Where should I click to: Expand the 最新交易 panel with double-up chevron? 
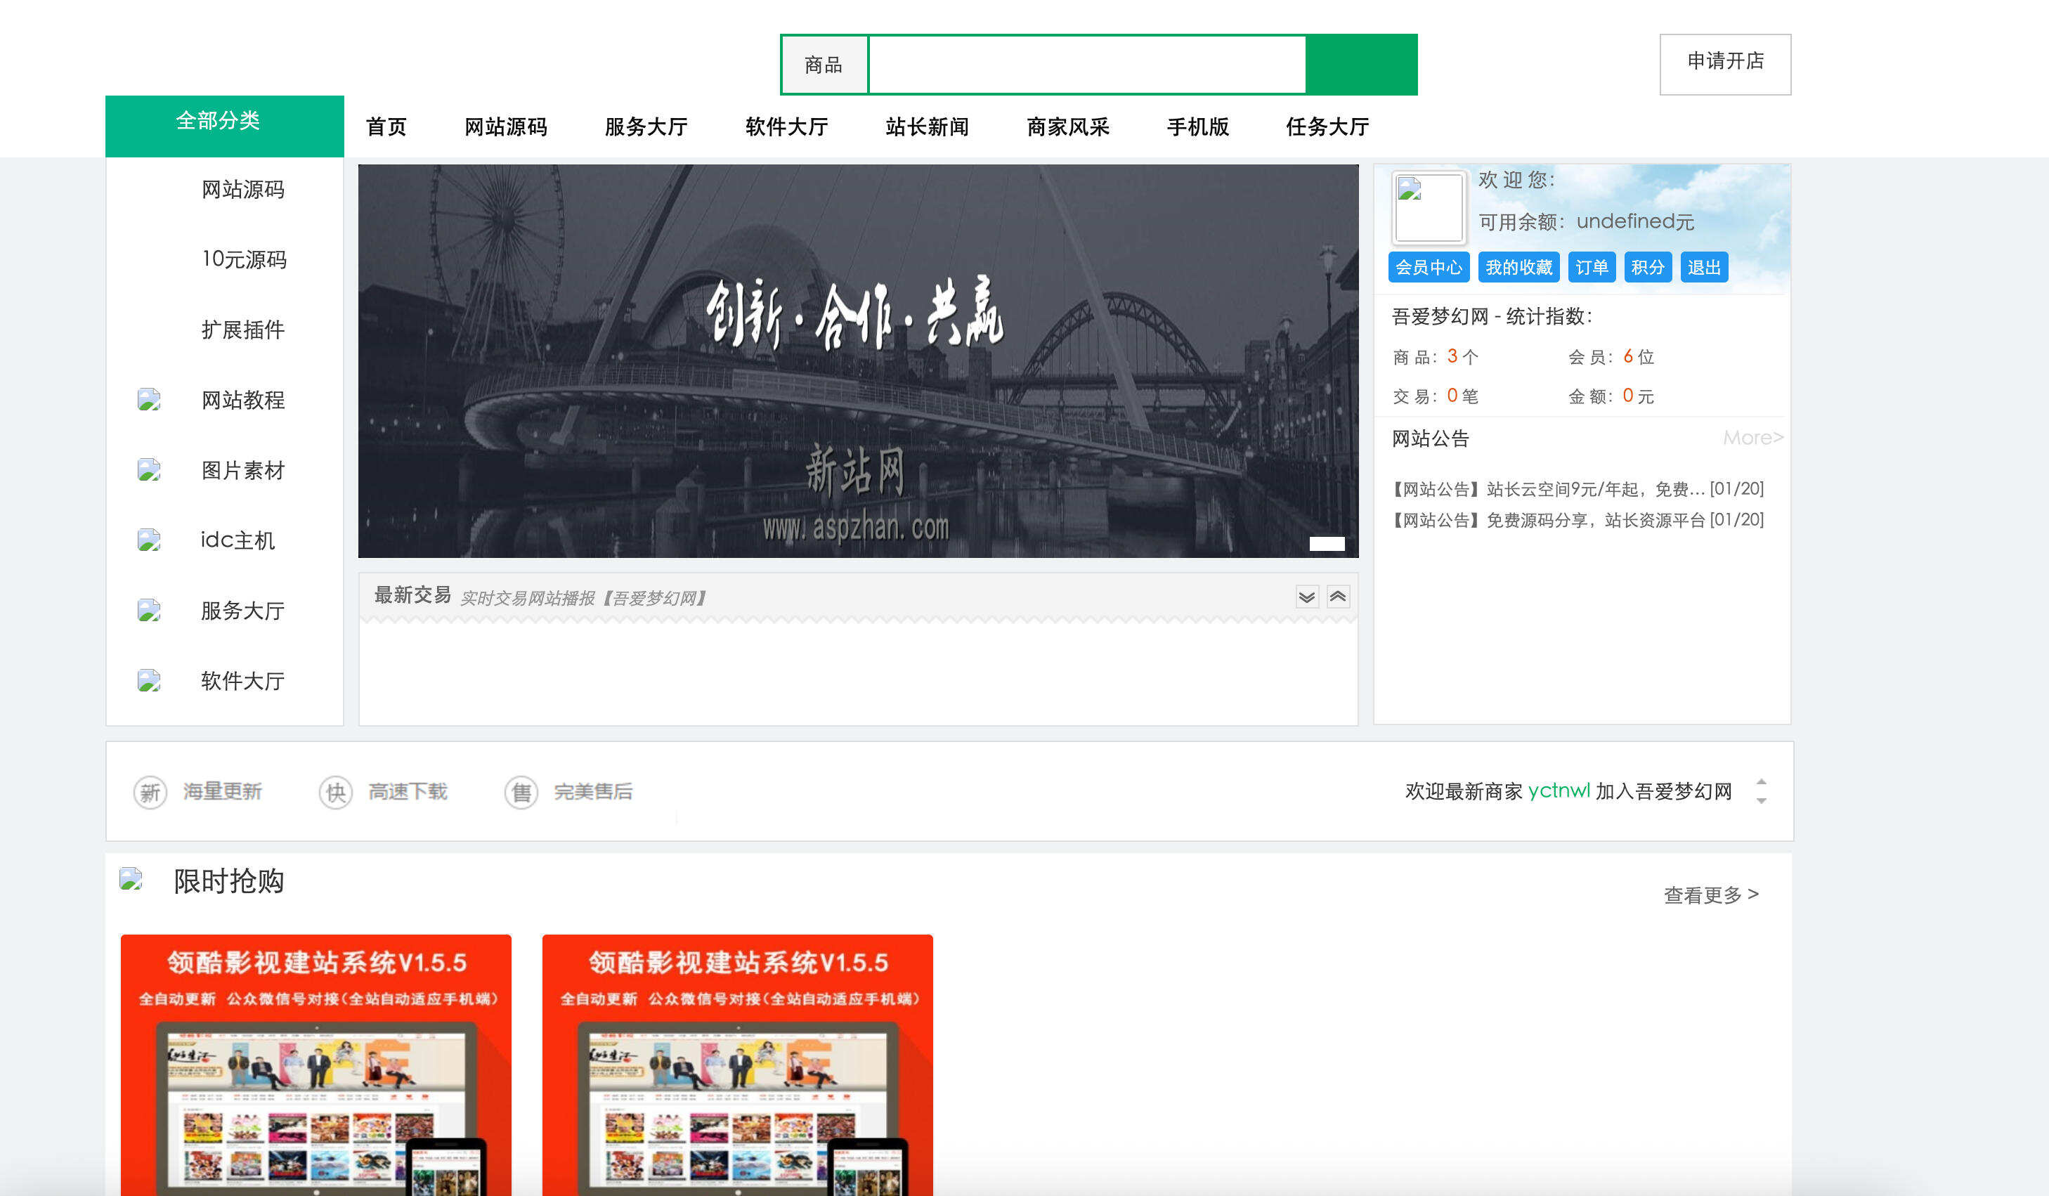coord(1338,596)
